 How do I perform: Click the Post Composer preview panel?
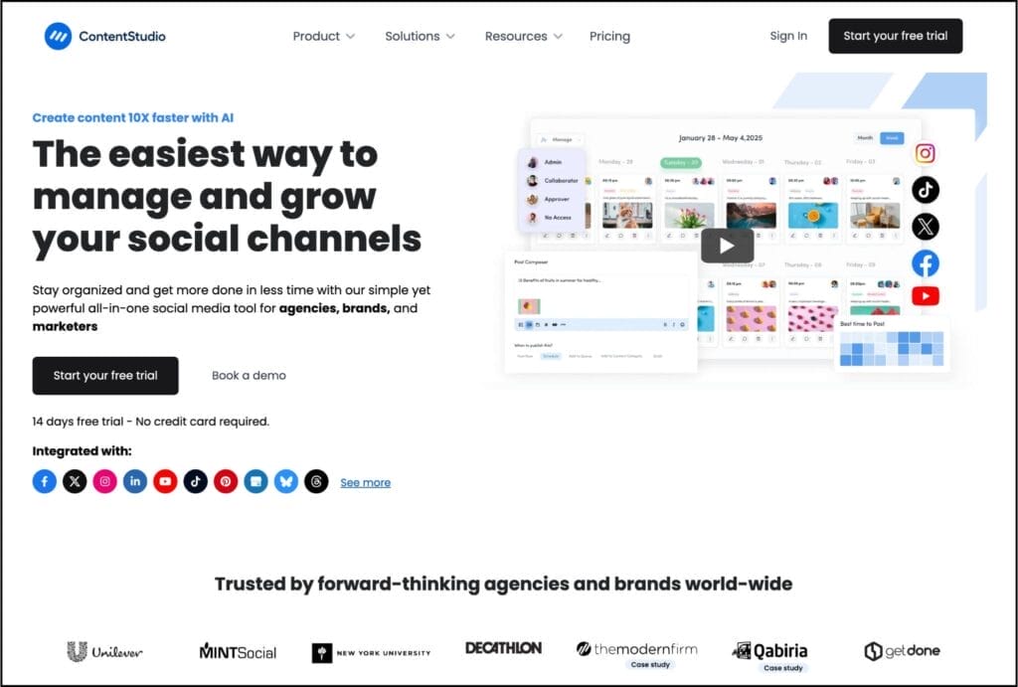[600, 312]
